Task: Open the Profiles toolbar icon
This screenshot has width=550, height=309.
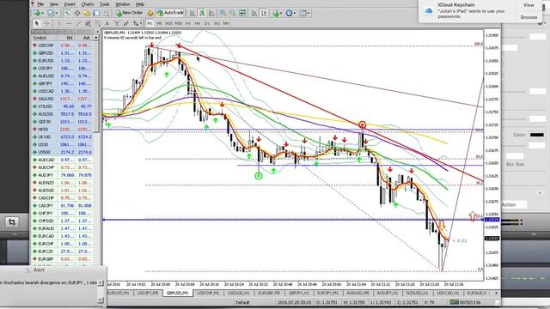Action: [50, 13]
